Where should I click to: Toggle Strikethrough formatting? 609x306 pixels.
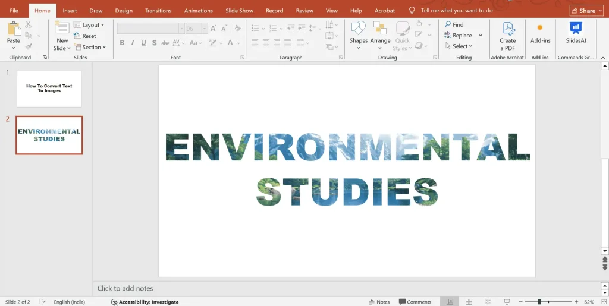pyautogui.click(x=165, y=43)
